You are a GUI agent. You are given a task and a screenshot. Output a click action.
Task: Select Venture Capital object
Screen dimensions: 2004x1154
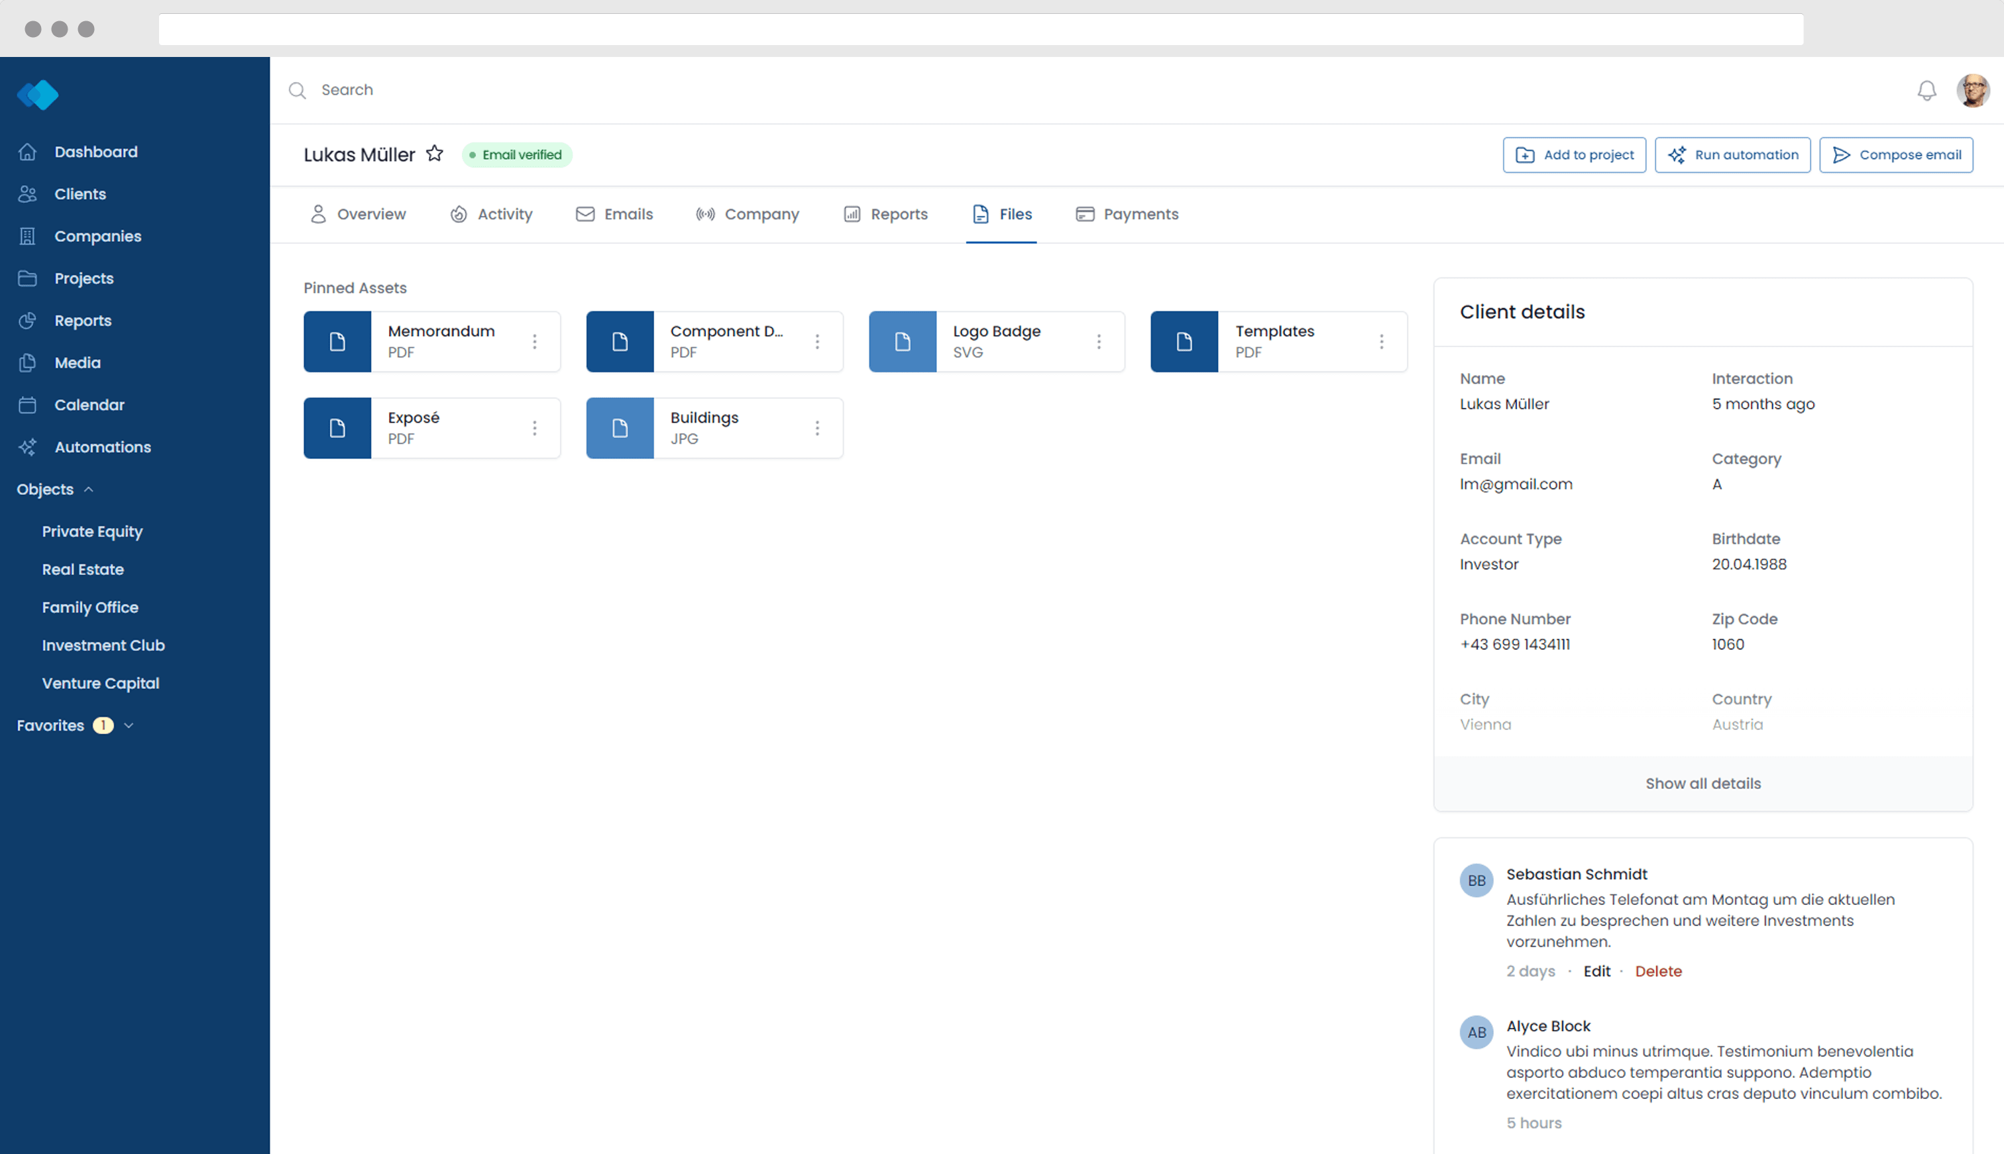tap(100, 683)
